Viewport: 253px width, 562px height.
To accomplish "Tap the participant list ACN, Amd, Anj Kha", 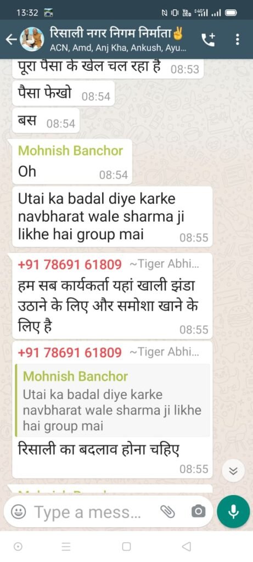I will click(118, 48).
